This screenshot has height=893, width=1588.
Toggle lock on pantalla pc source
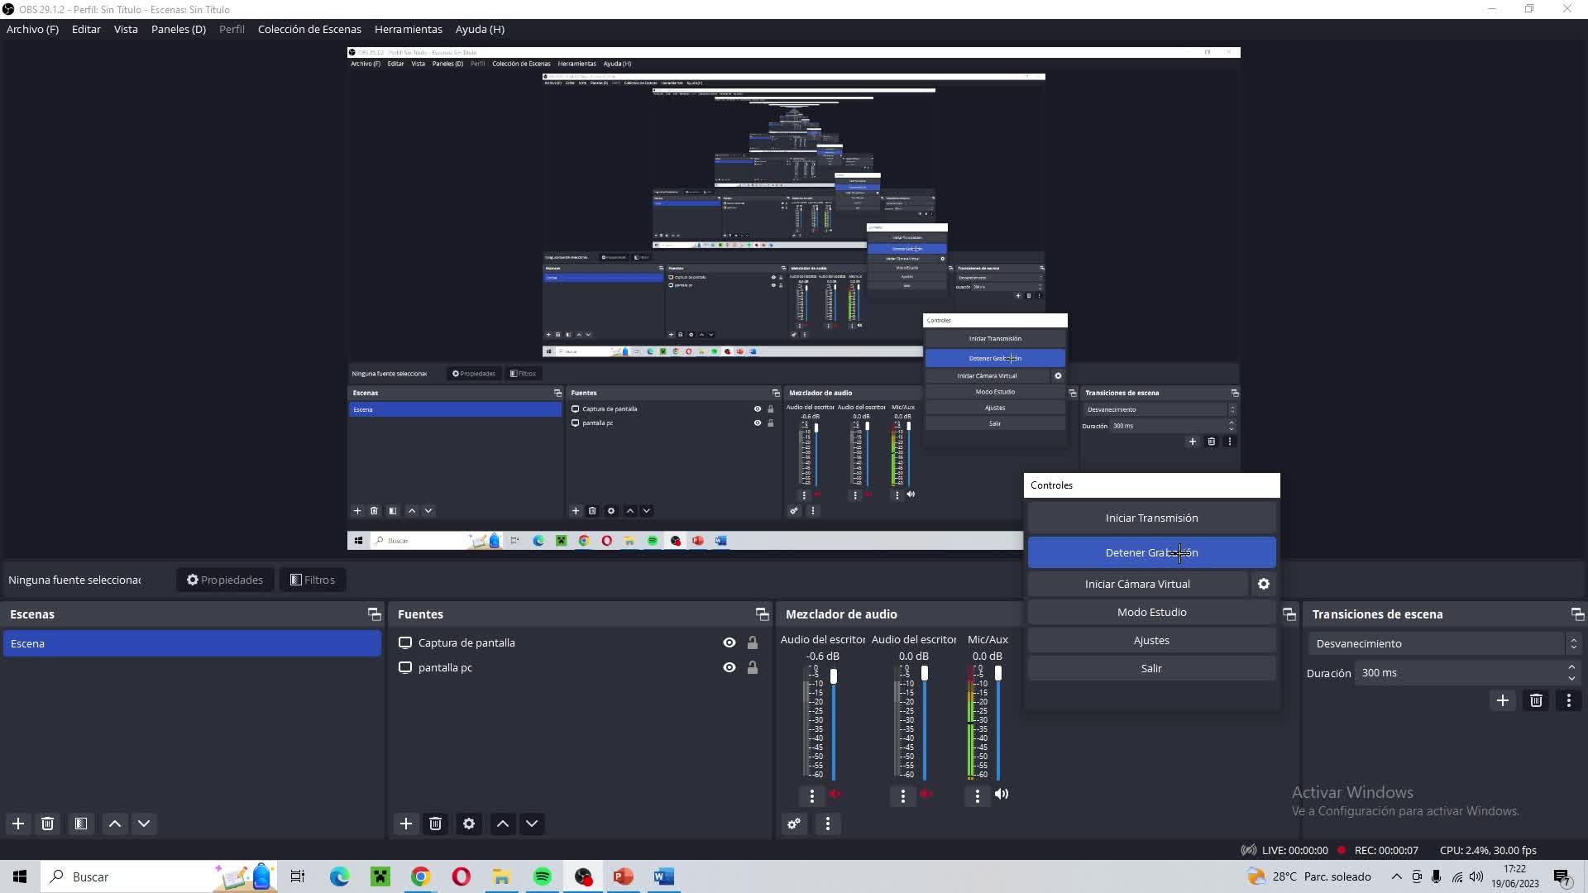[753, 667]
